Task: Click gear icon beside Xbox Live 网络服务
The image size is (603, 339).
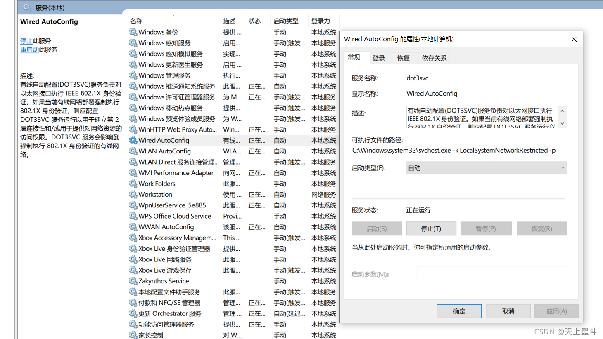Action: click(133, 259)
